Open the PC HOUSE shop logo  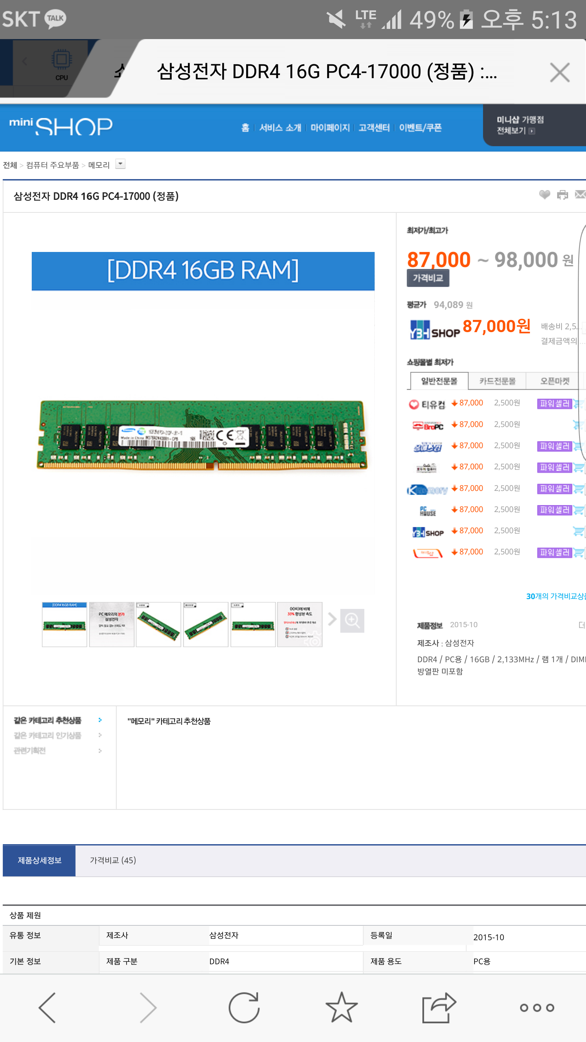[428, 510]
